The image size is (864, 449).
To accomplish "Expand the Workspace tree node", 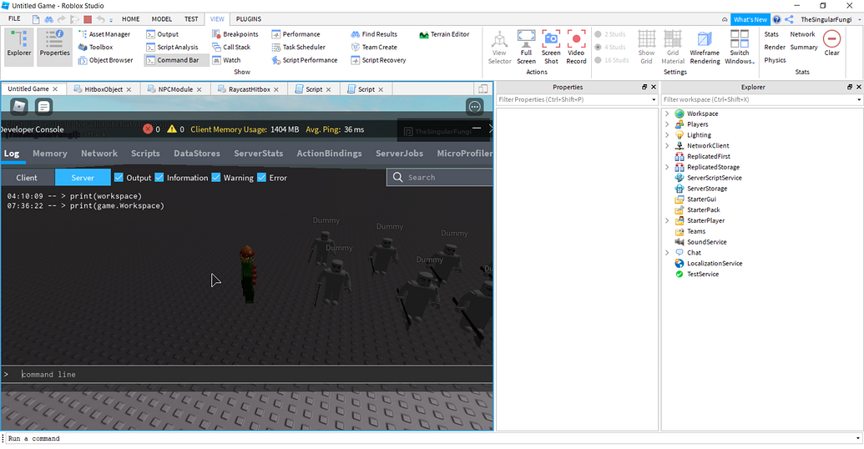I will coord(667,114).
